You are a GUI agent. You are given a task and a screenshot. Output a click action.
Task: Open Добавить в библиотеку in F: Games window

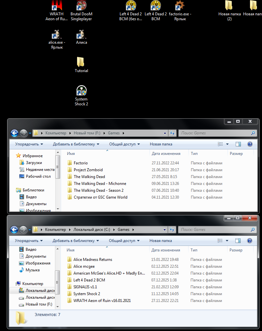pos(76,144)
